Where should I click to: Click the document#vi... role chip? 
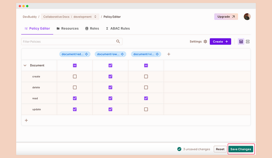click(146, 54)
